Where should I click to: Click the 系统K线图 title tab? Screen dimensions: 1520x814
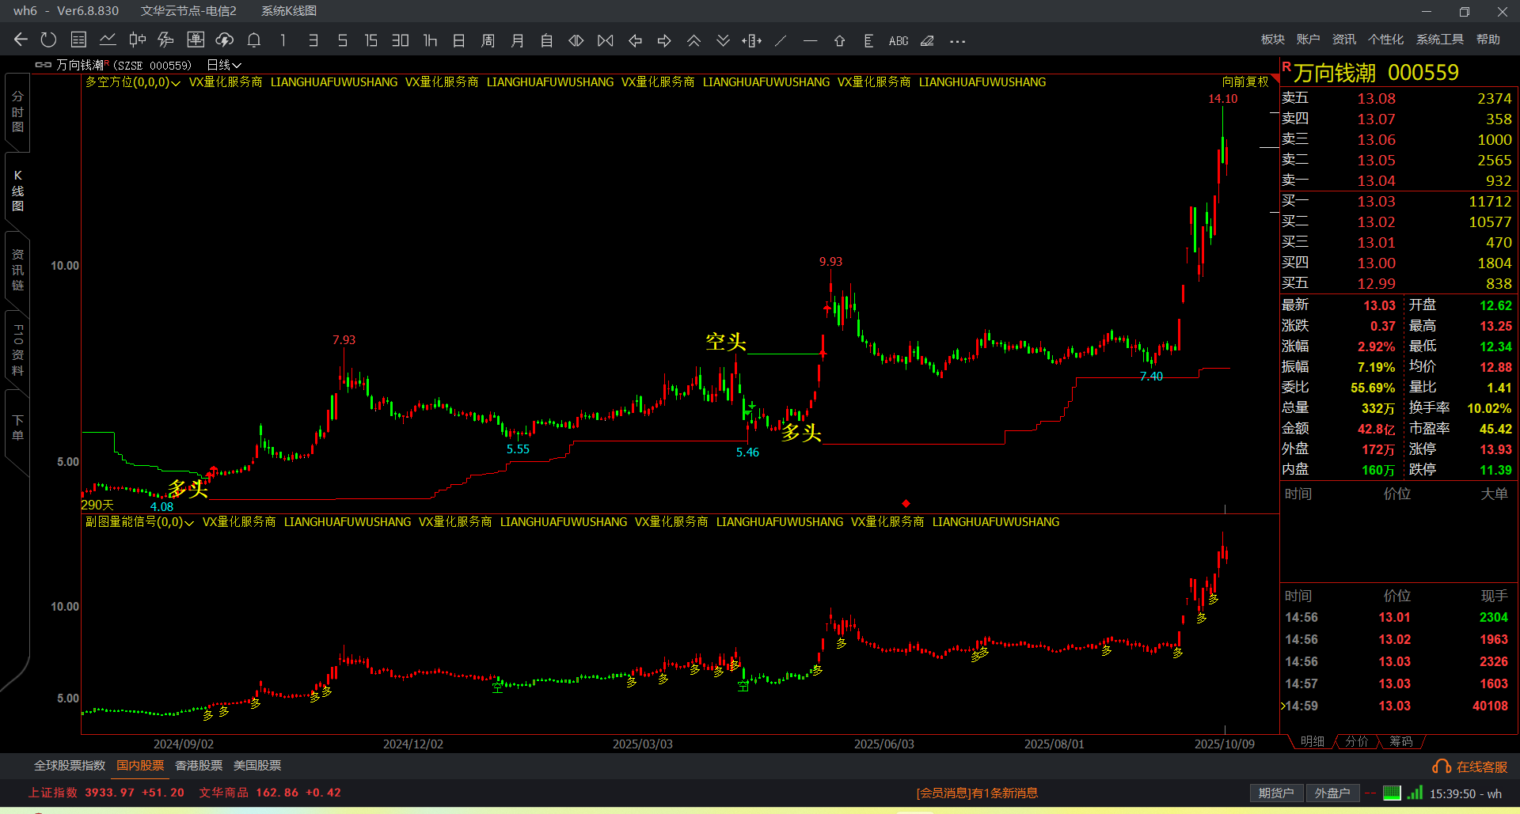[x=289, y=11]
